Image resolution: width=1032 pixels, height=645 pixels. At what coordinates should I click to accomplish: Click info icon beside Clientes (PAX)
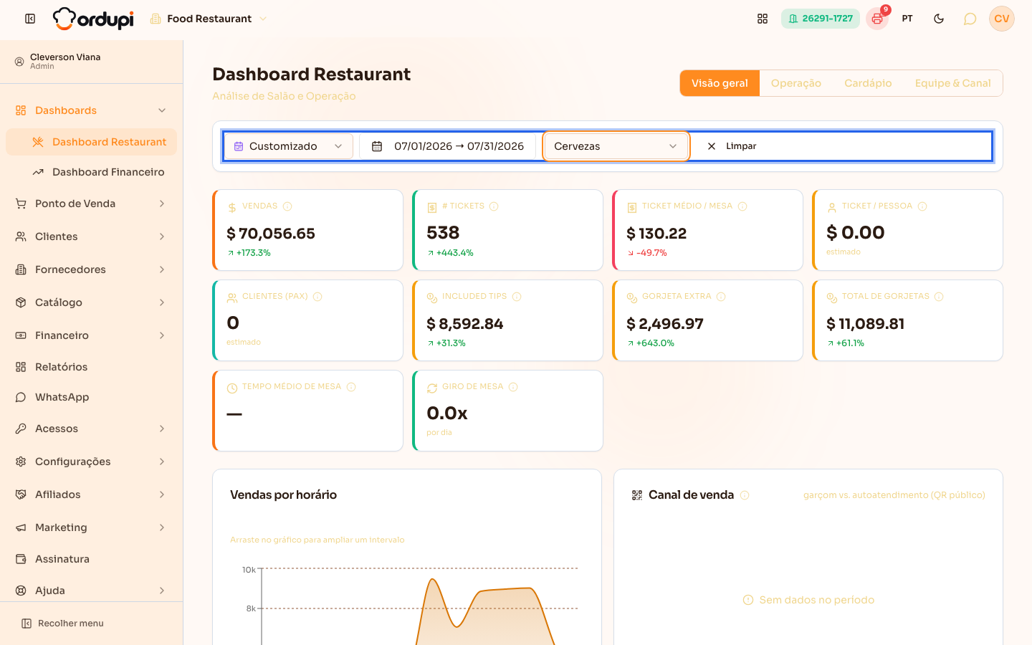(x=317, y=297)
